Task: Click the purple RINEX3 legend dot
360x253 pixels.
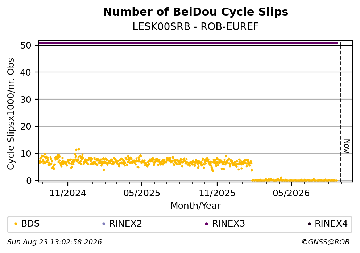Action: click(x=206, y=224)
